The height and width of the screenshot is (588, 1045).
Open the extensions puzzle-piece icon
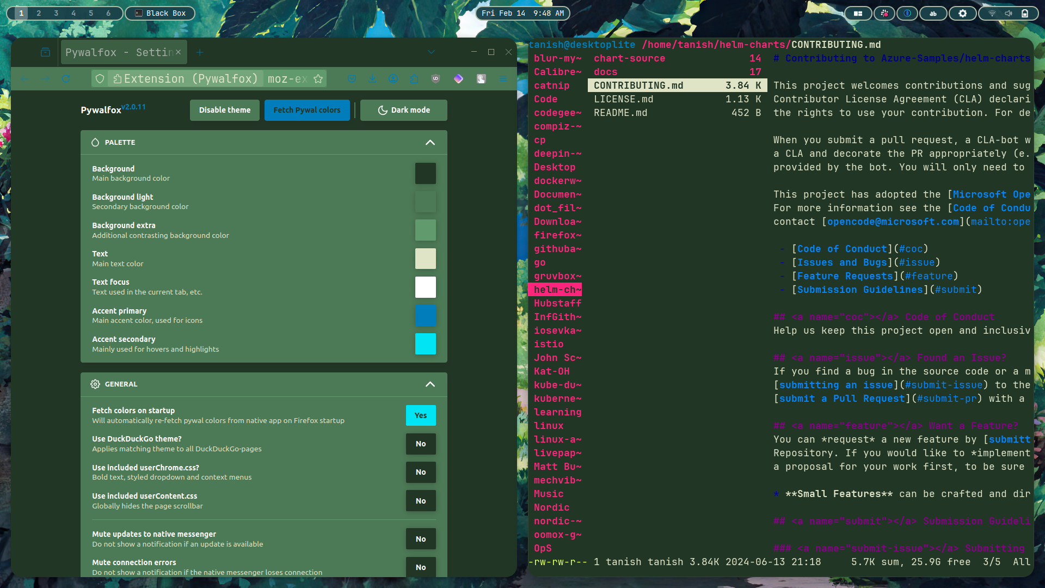point(414,79)
